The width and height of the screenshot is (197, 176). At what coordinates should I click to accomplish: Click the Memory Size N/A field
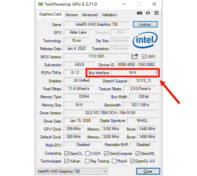(79, 105)
